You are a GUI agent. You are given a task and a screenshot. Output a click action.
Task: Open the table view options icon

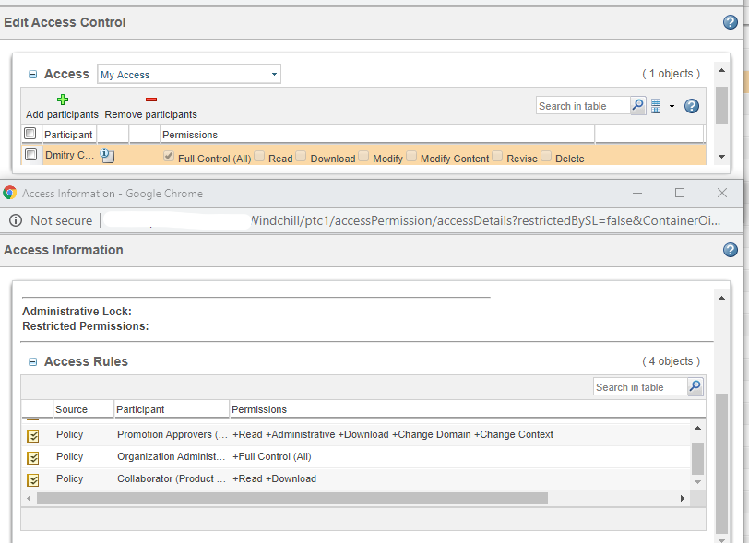657,106
